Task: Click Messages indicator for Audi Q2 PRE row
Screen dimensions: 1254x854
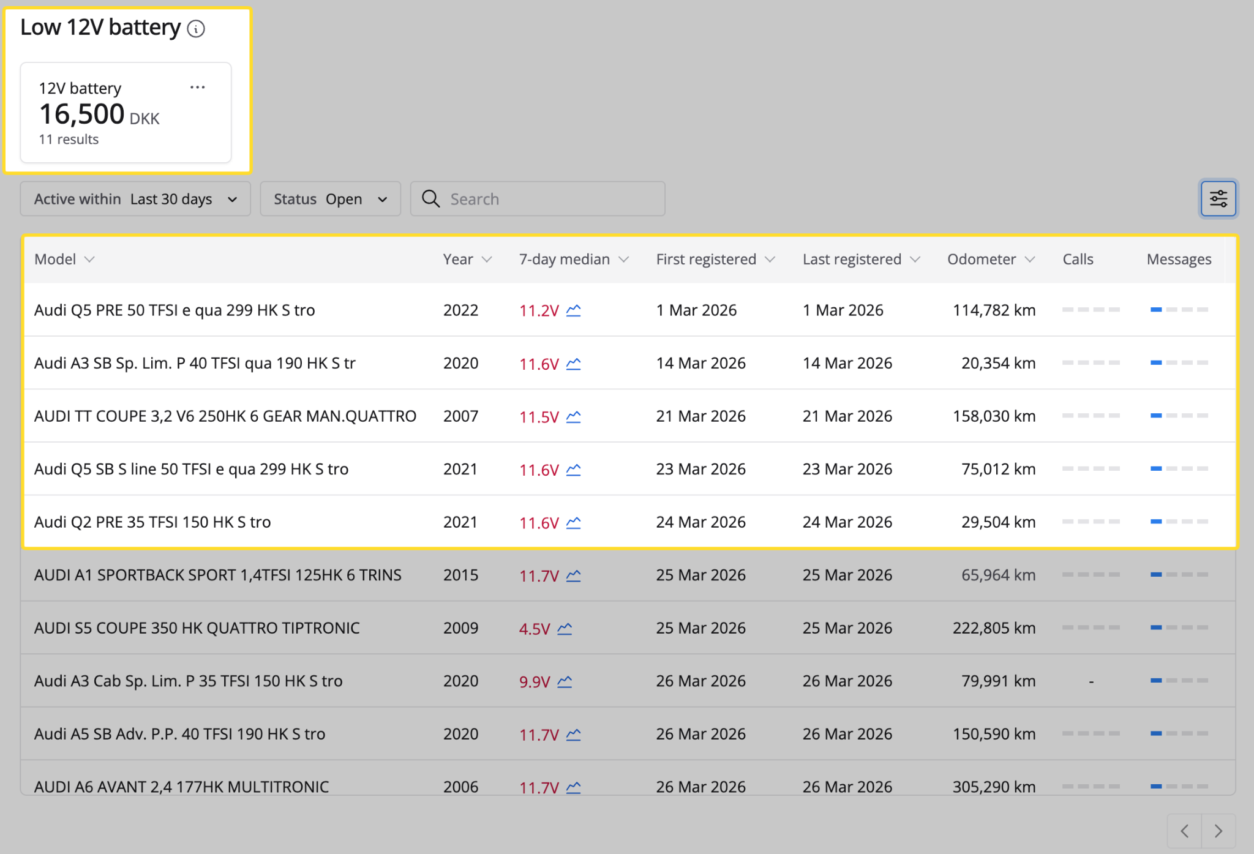Action: [1179, 522]
